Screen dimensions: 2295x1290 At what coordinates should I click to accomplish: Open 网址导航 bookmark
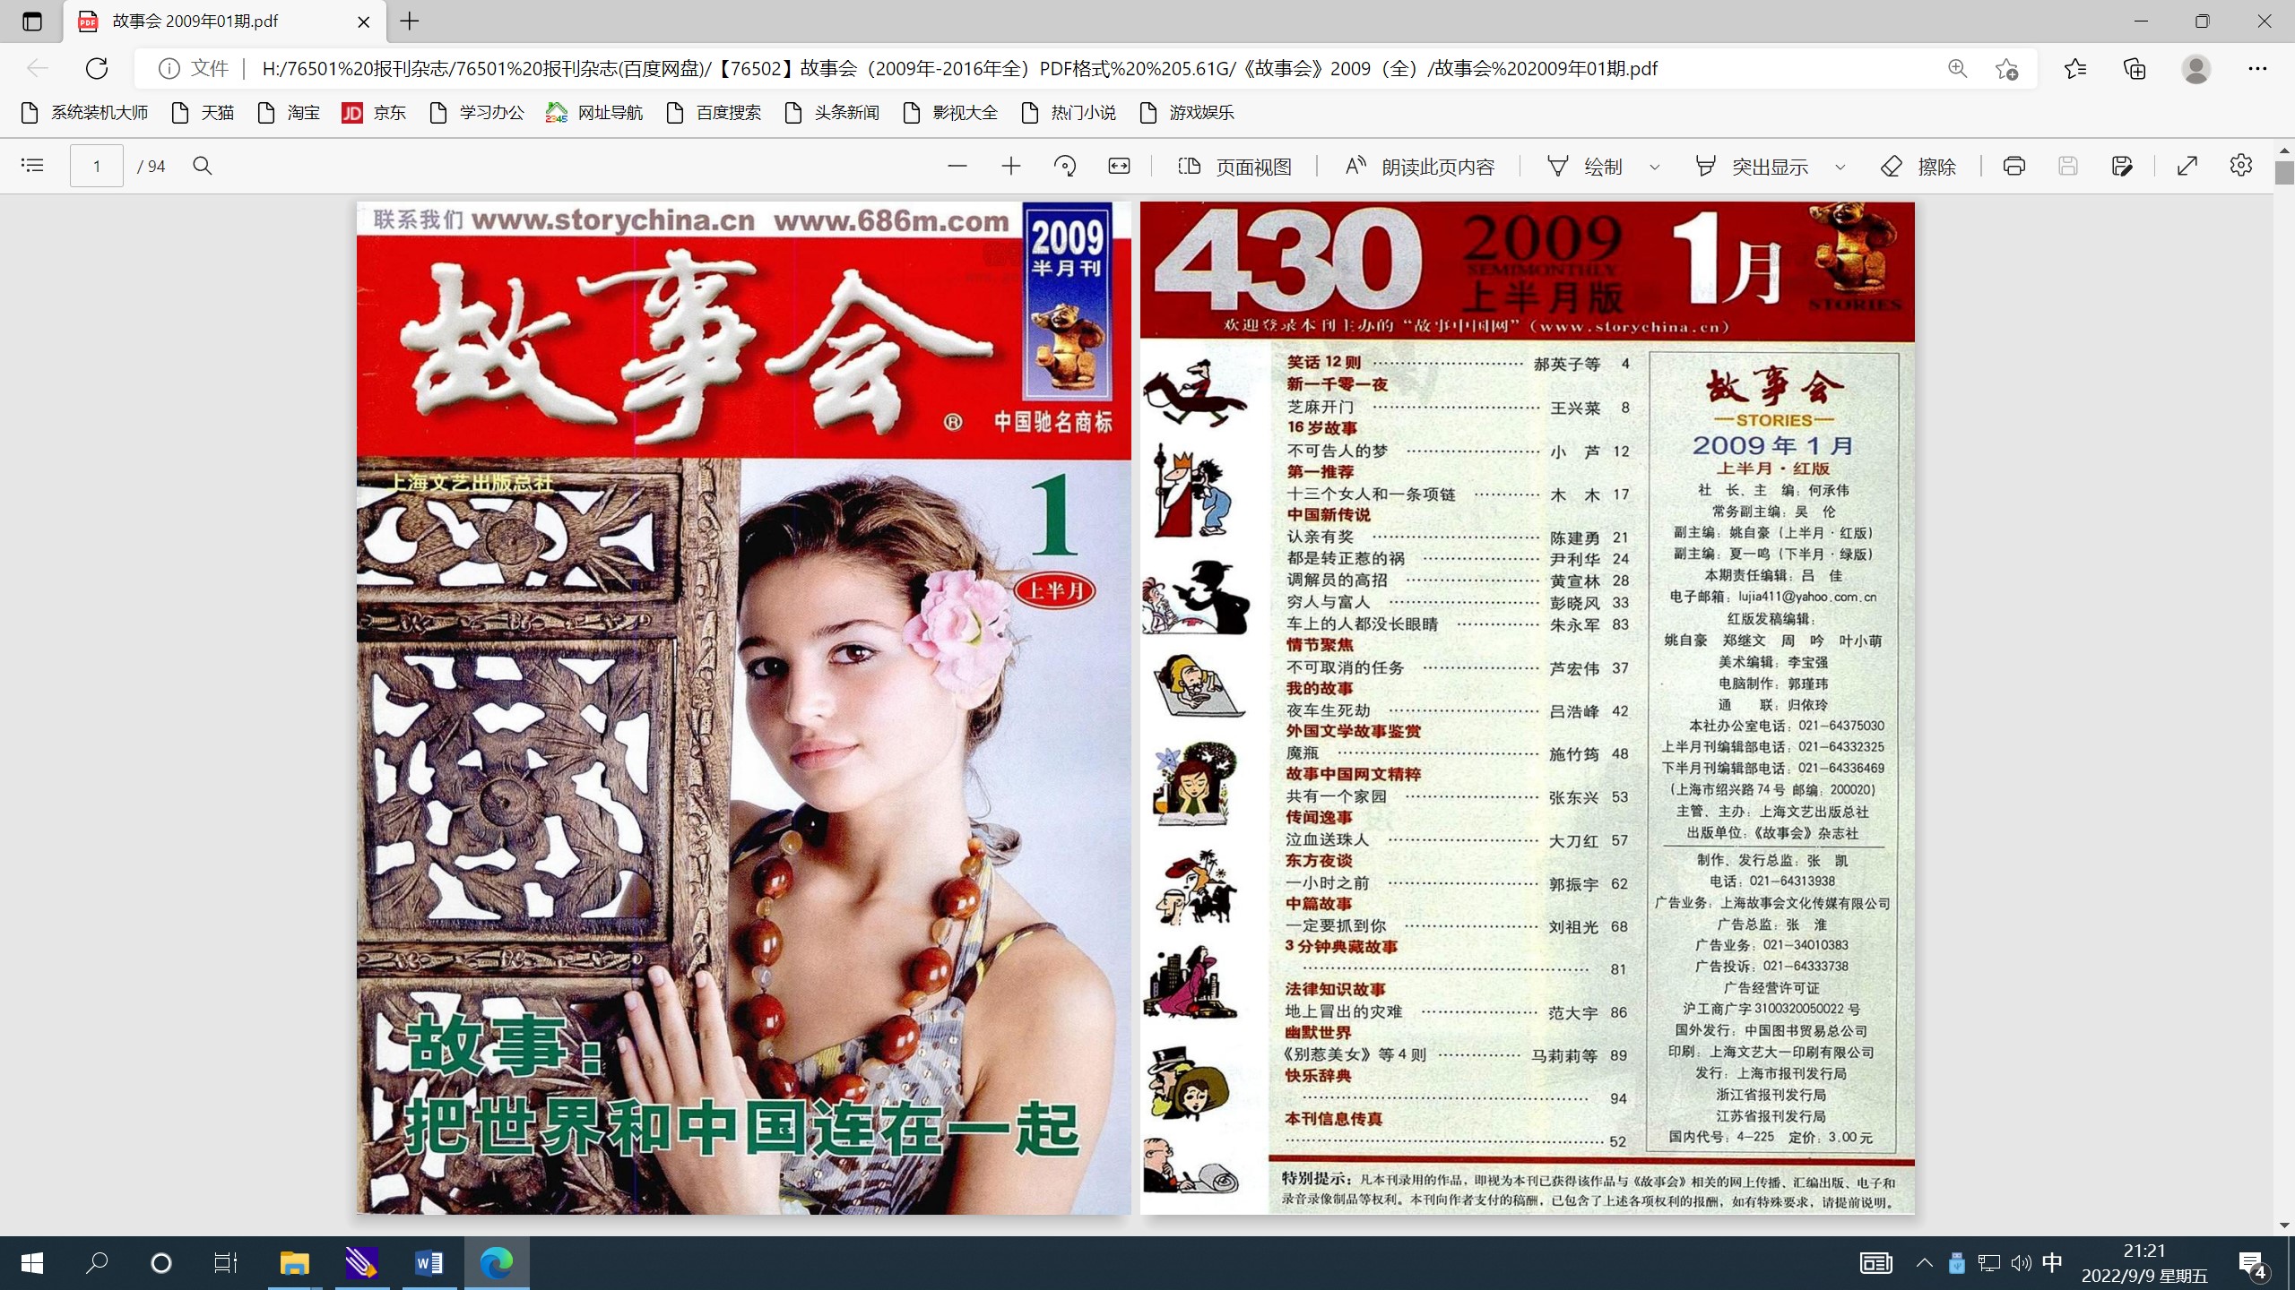(x=594, y=113)
